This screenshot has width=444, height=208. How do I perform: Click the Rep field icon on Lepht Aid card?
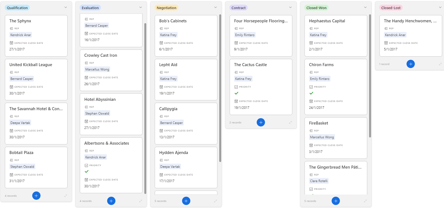[x=161, y=72]
